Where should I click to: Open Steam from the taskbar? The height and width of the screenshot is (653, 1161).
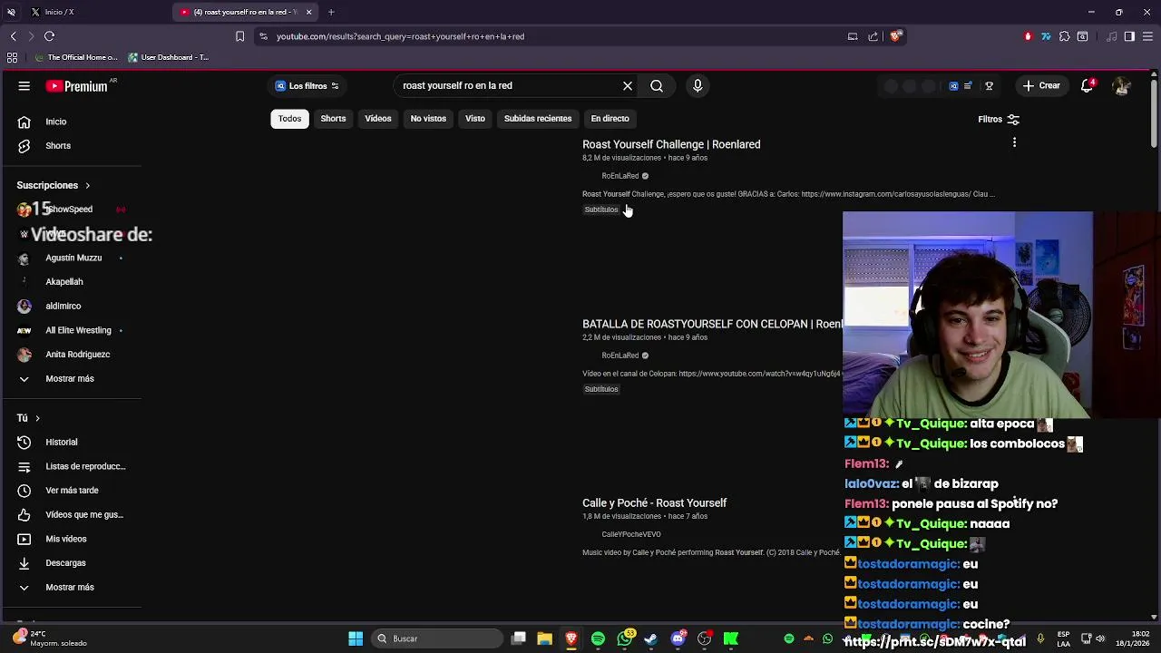click(650, 638)
